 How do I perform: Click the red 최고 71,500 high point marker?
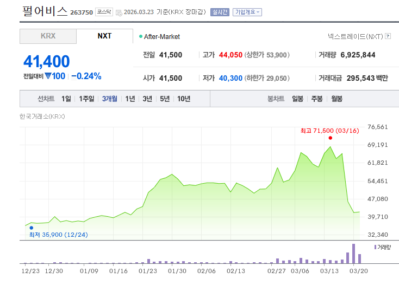click(x=330, y=138)
